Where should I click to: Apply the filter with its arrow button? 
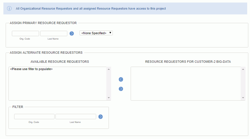pos(100,117)
